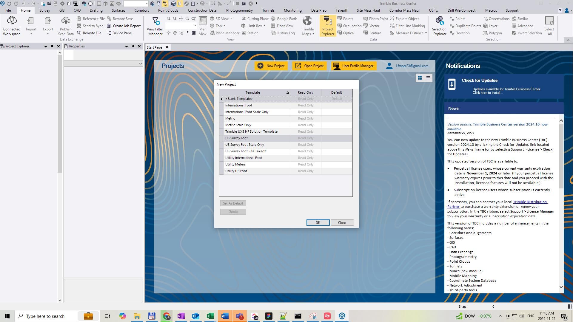573x322 pixels.
Task: Open the Properties panel combo box
Action: pos(140,64)
